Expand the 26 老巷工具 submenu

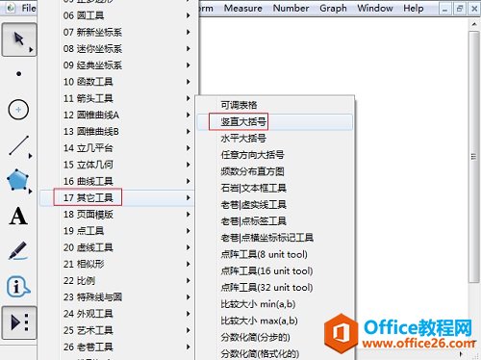click(x=116, y=347)
